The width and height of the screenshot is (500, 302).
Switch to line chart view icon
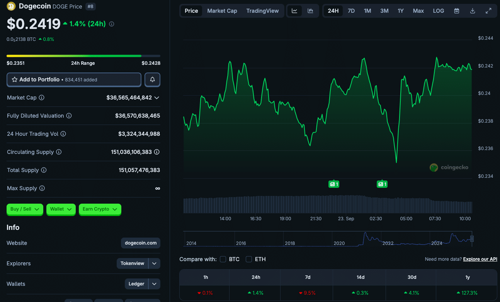[294, 11]
